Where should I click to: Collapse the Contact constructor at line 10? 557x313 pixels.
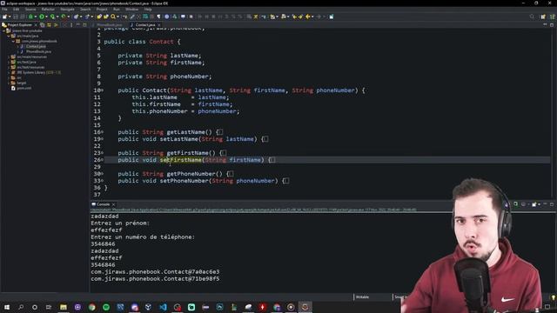click(x=103, y=90)
